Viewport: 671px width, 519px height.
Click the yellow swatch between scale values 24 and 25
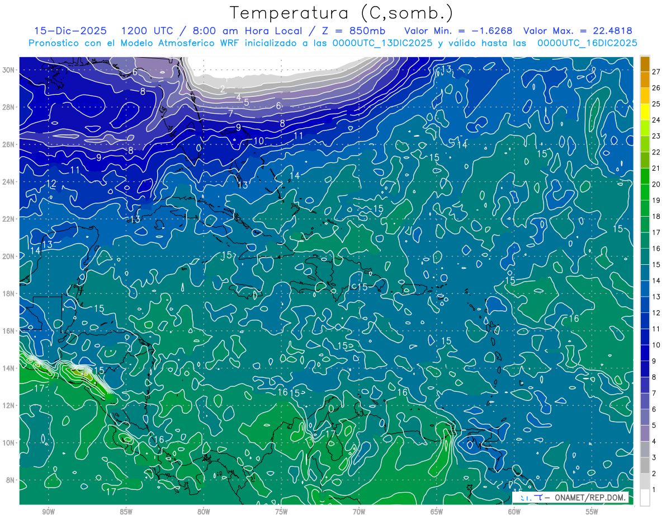point(645,111)
